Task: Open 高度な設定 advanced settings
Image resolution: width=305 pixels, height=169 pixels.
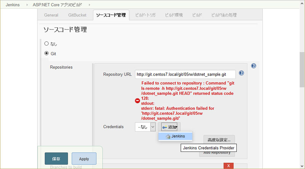Action: pyautogui.click(x=219, y=140)
